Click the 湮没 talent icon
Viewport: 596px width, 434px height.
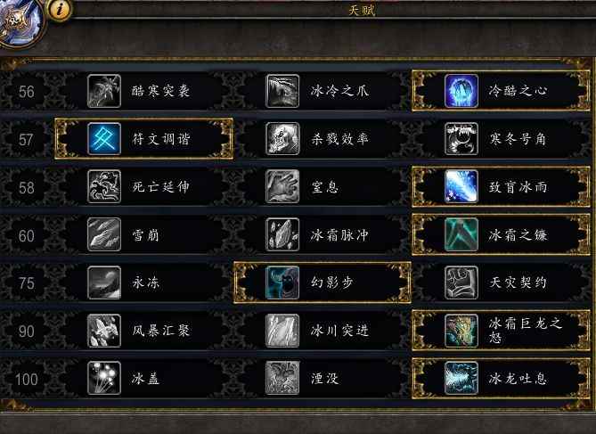click(x=282, y=379)
